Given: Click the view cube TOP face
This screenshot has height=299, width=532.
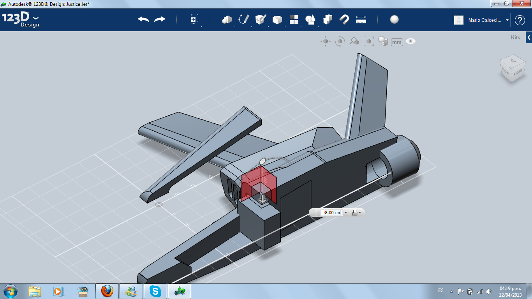Looking at the screenshot, I should click(x=513, y=61).
